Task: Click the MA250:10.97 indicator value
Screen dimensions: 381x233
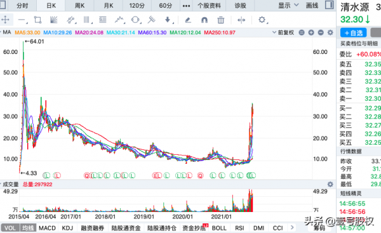Action: pyautogui.click(x=220, y=32)
